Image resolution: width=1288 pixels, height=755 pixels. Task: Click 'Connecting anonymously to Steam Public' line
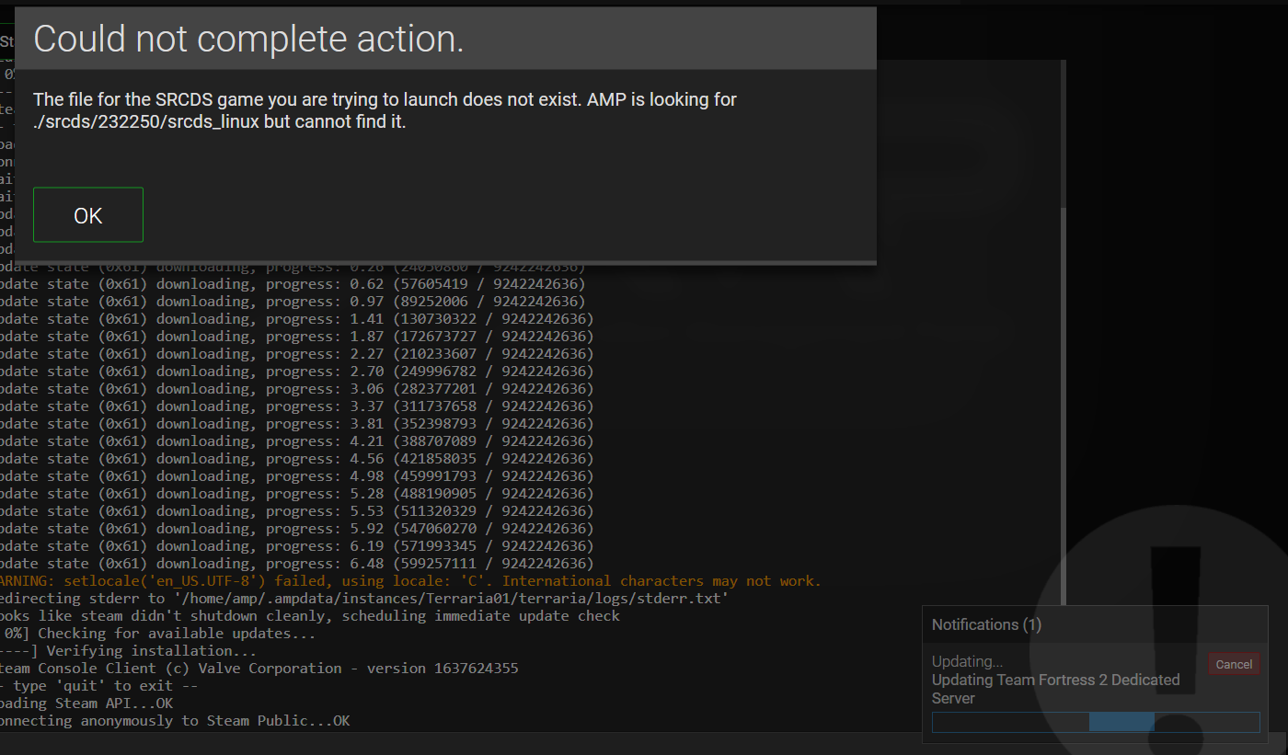point(175,721)
